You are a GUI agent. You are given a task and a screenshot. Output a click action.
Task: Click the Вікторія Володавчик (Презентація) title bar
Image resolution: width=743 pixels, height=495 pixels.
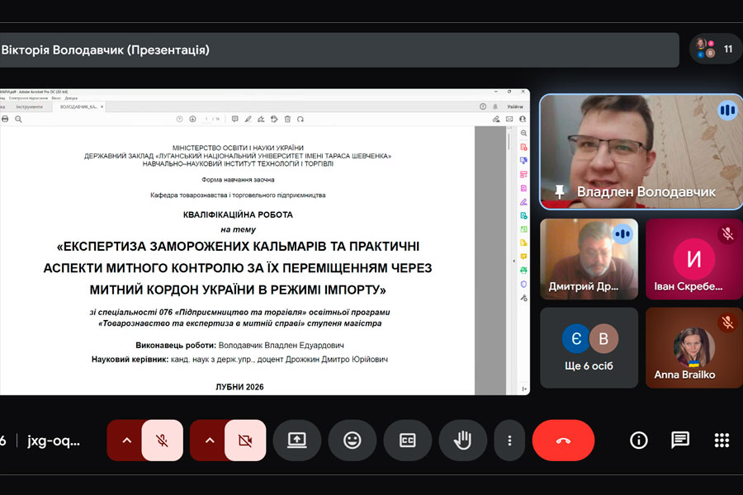click(x=339, y=49)
